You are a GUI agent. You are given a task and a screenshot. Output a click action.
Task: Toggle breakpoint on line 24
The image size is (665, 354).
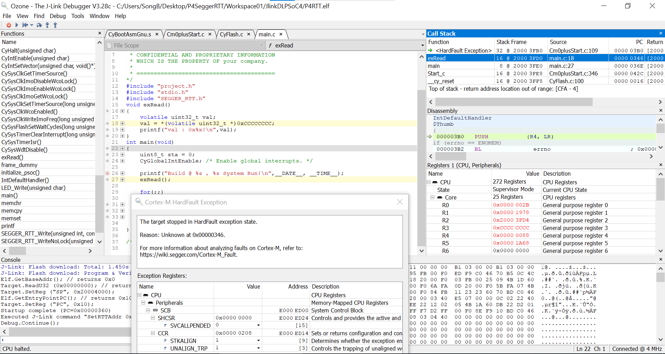point(107,161)
